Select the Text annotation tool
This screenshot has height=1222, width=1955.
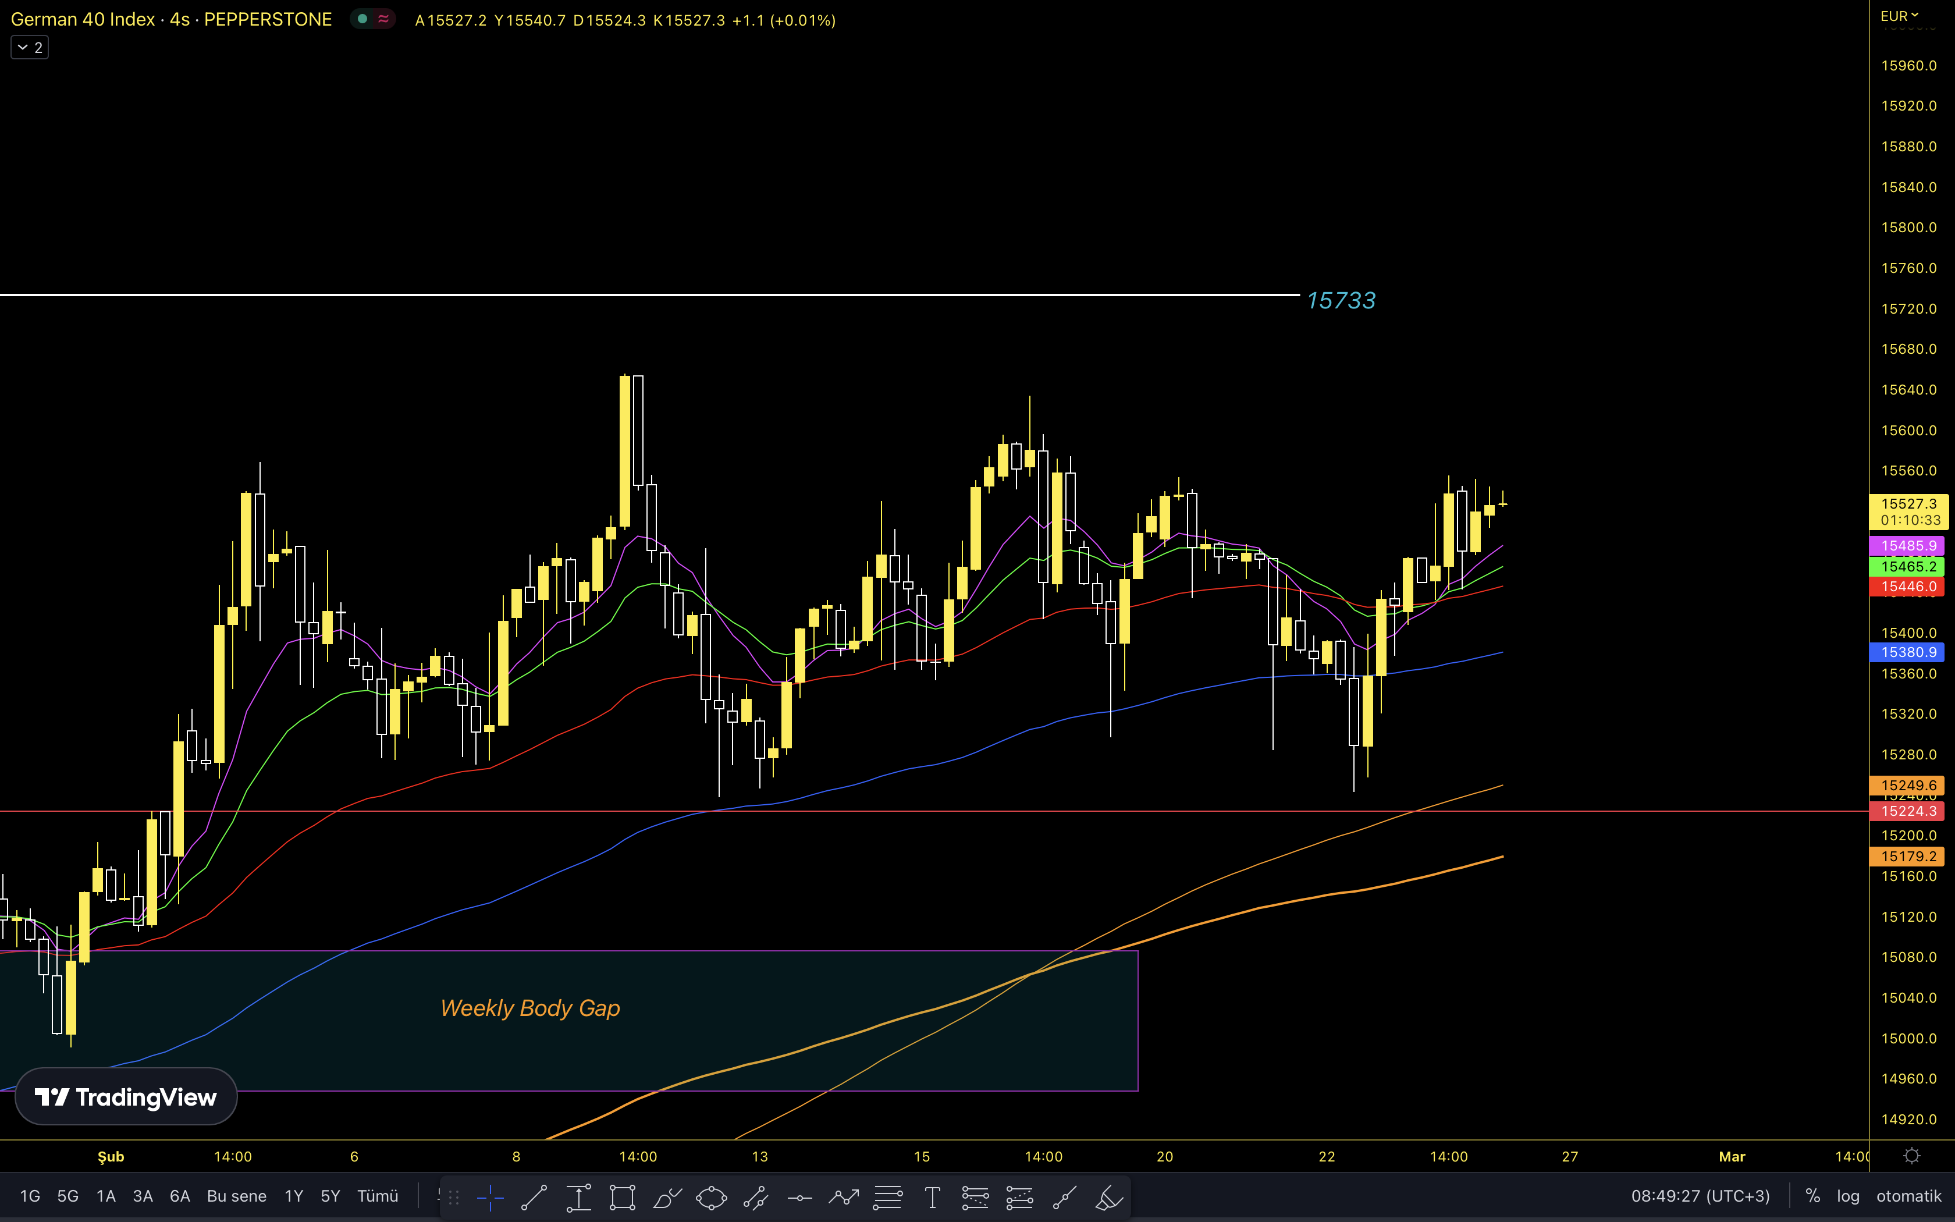click(932, 1197)
